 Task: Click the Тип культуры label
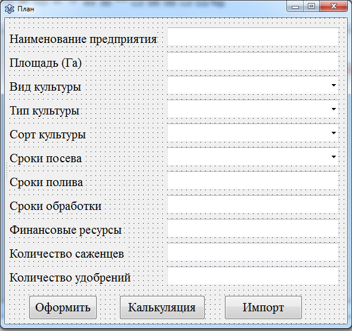[45, 111]
